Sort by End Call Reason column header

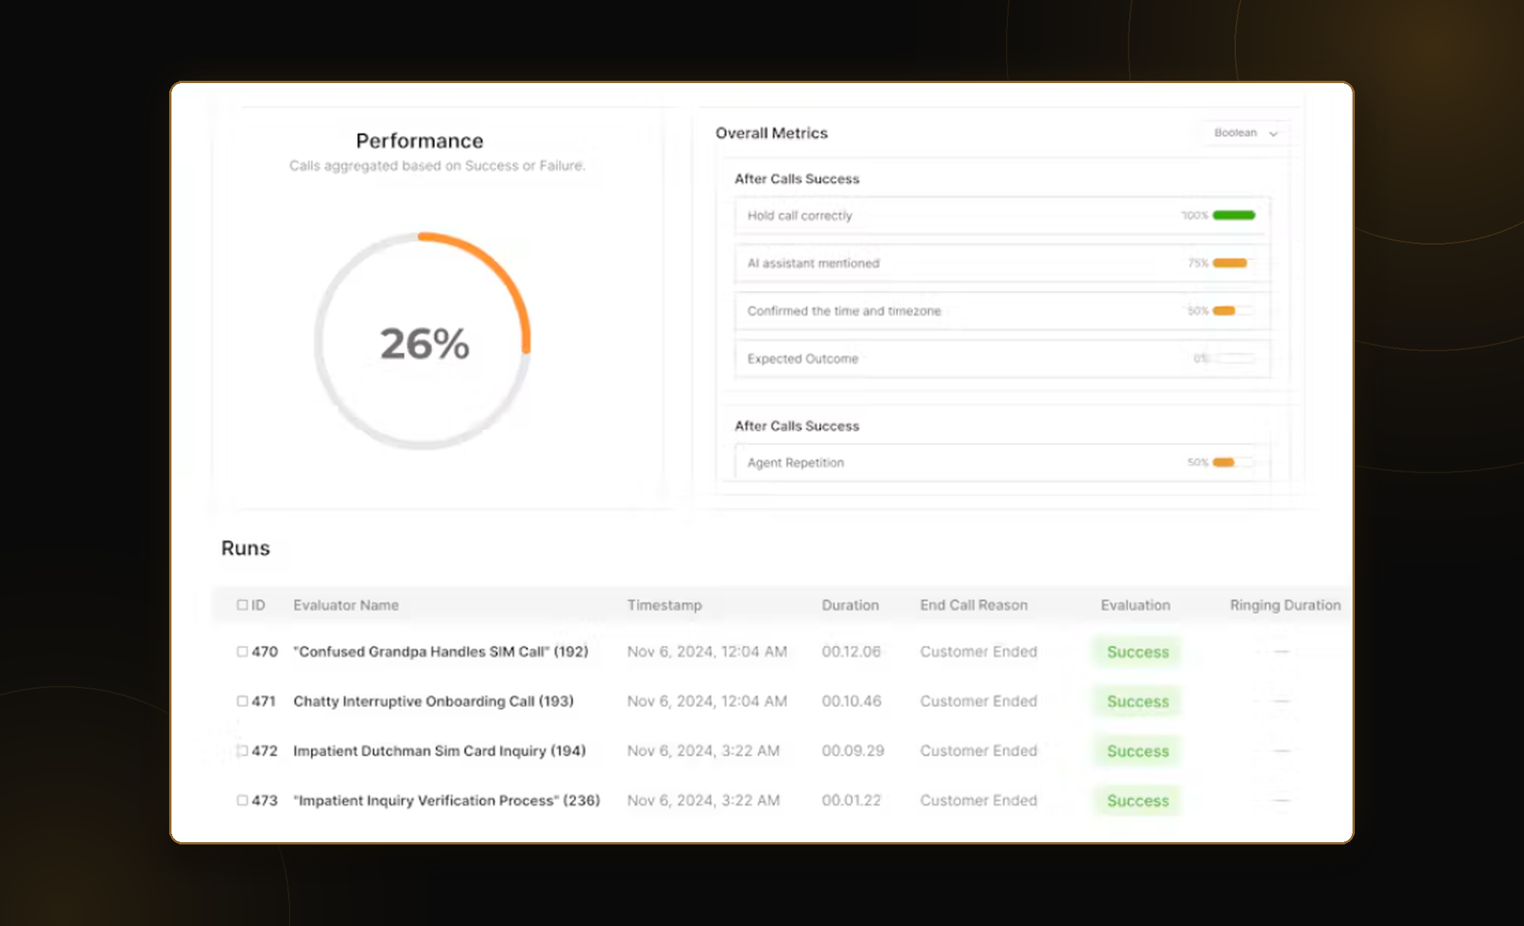coord(974,605)
